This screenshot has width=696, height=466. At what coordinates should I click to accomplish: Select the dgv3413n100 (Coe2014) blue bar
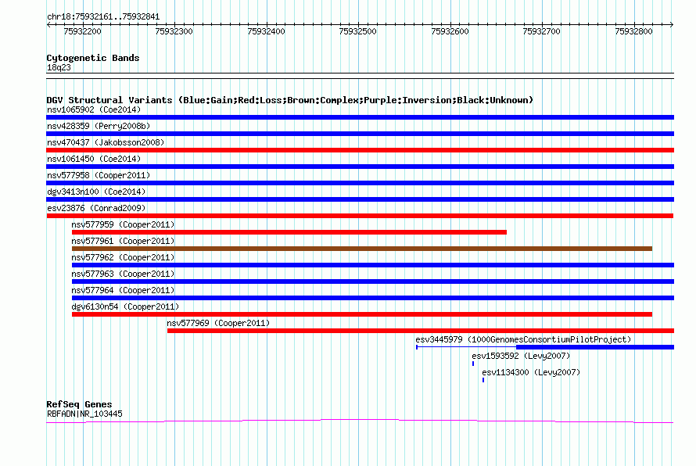coord(360,199)
